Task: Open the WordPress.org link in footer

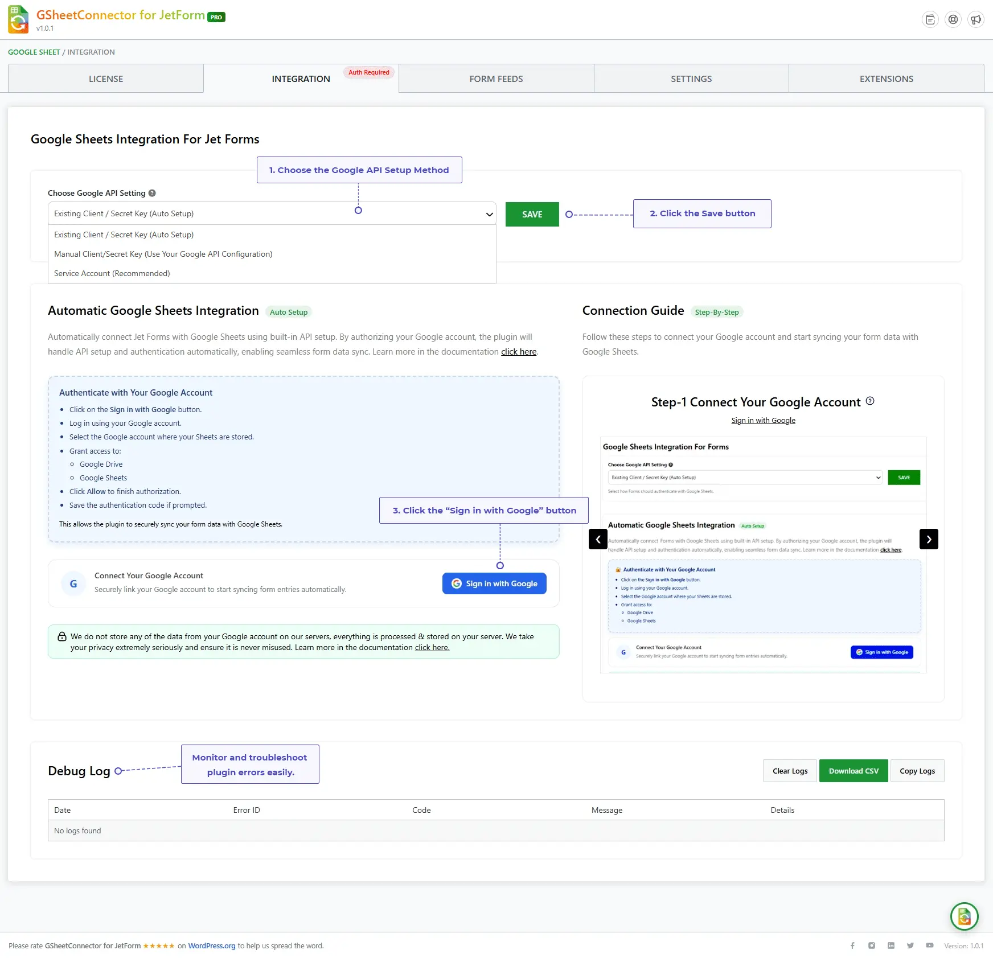Action: tap(212, 945)
